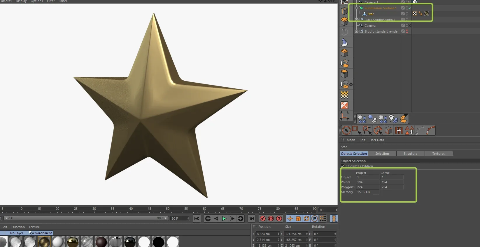Go to previous key button

point(208,218)
